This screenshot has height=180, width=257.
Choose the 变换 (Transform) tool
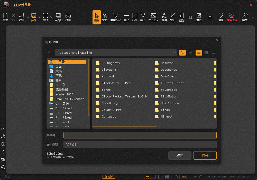point(181,17)
